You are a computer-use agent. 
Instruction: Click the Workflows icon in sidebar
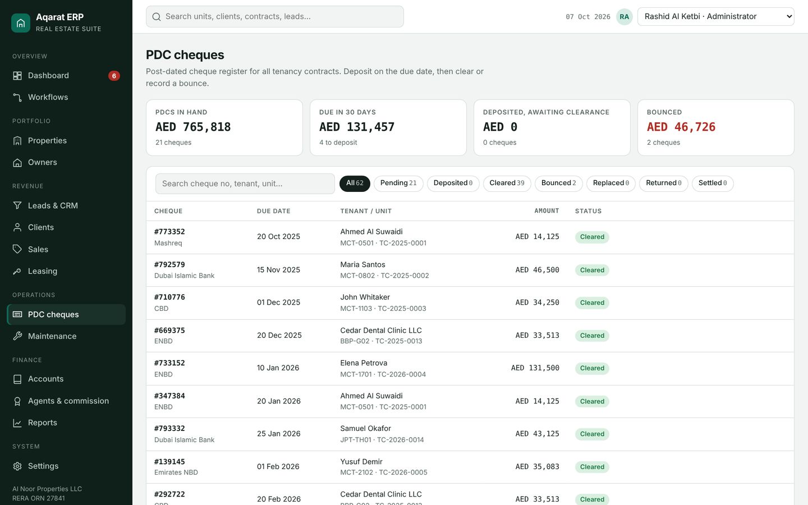pos(17,98)
